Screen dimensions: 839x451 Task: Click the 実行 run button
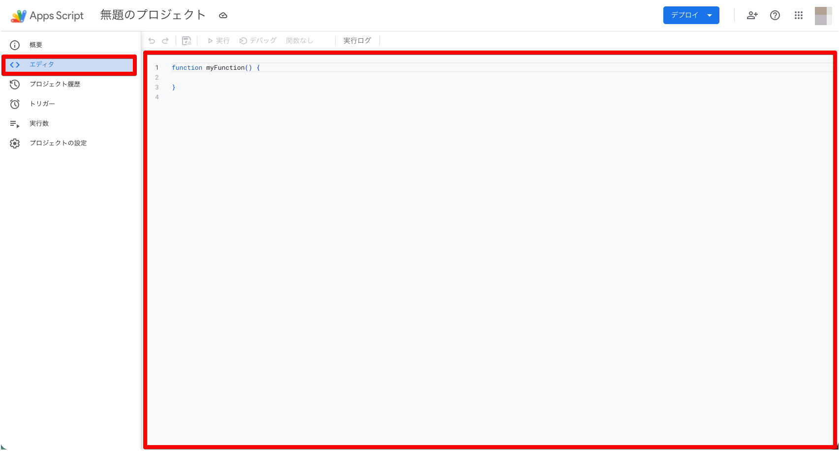218,41
